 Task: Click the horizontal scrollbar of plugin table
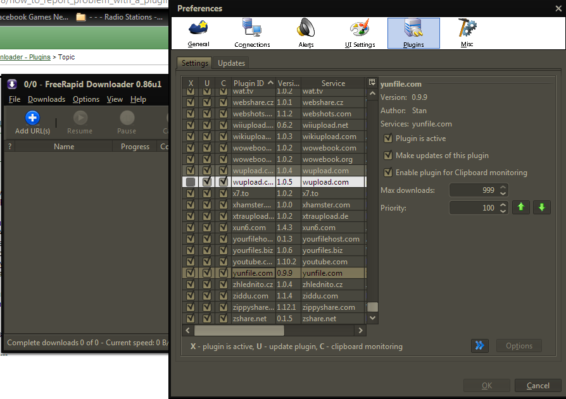click(x=239, y=331)
